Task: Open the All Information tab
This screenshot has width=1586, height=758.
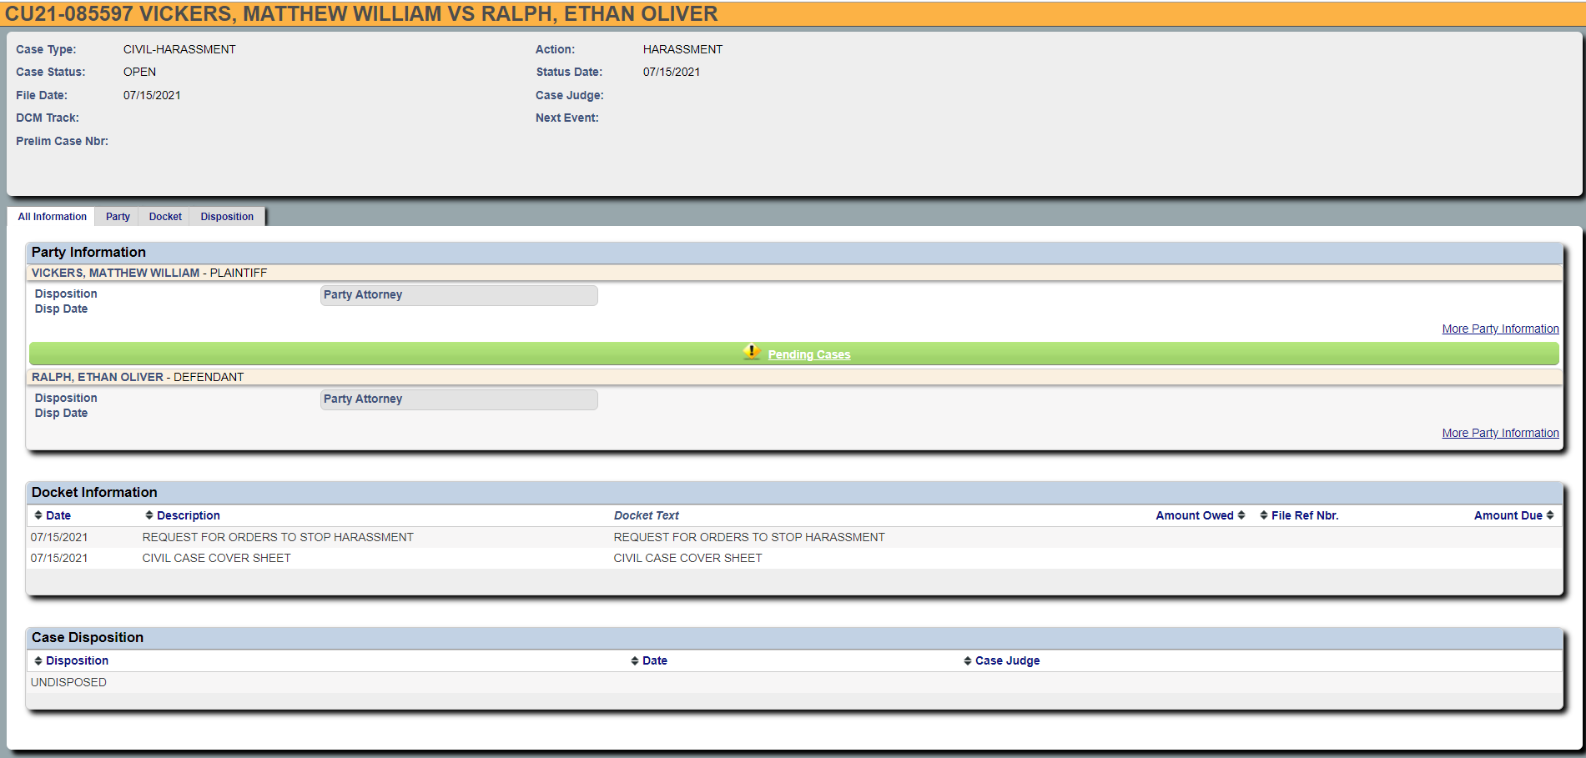Action: [52, 217]
